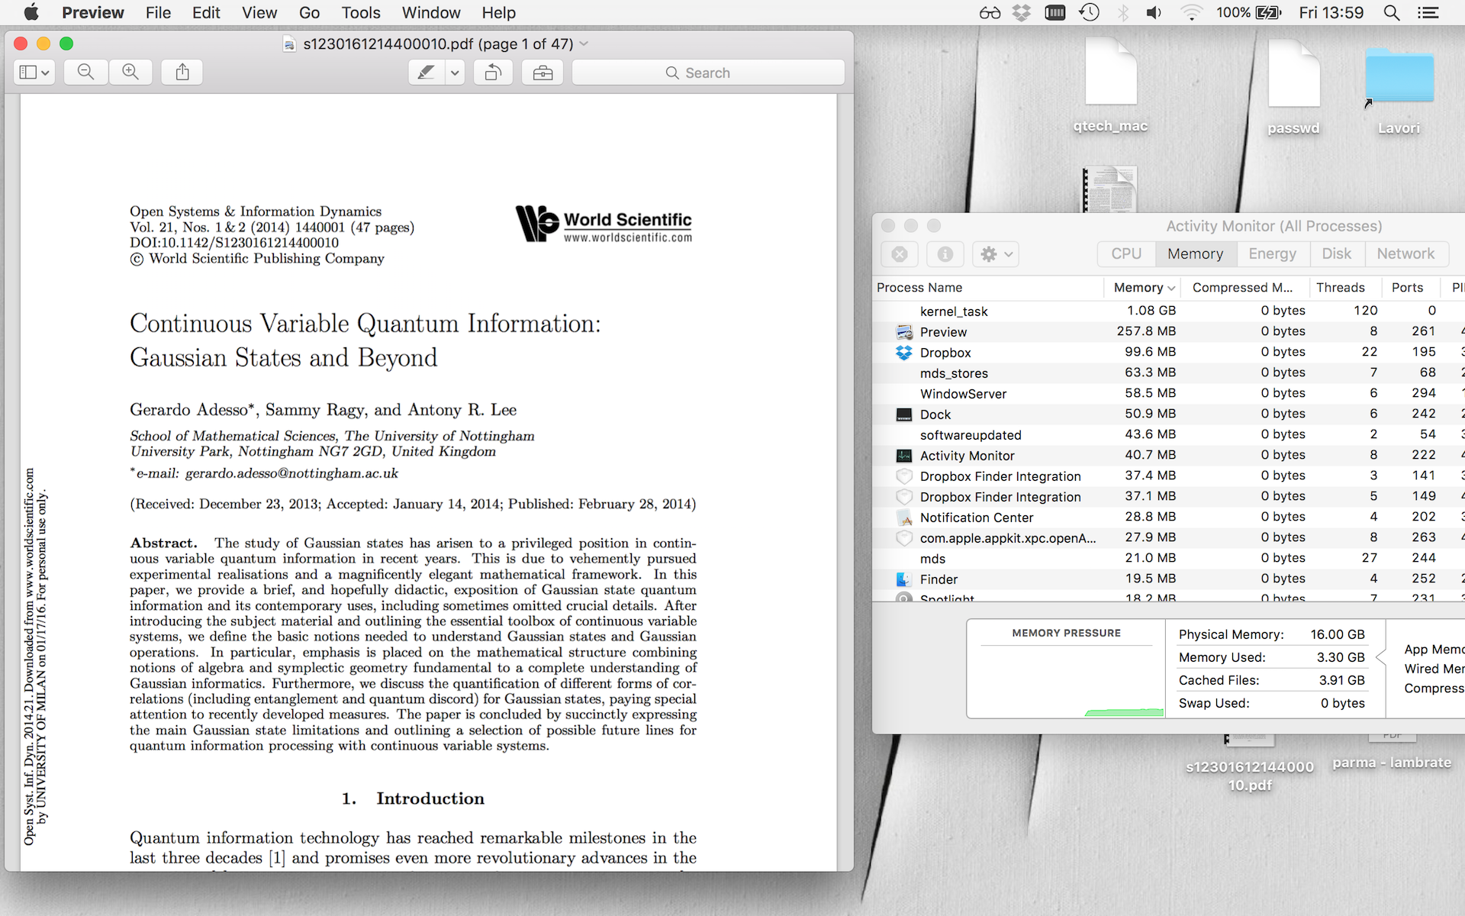1465x916 pixels.
Task: Select the Dropbox process row
Action: (x=945, y=353)
